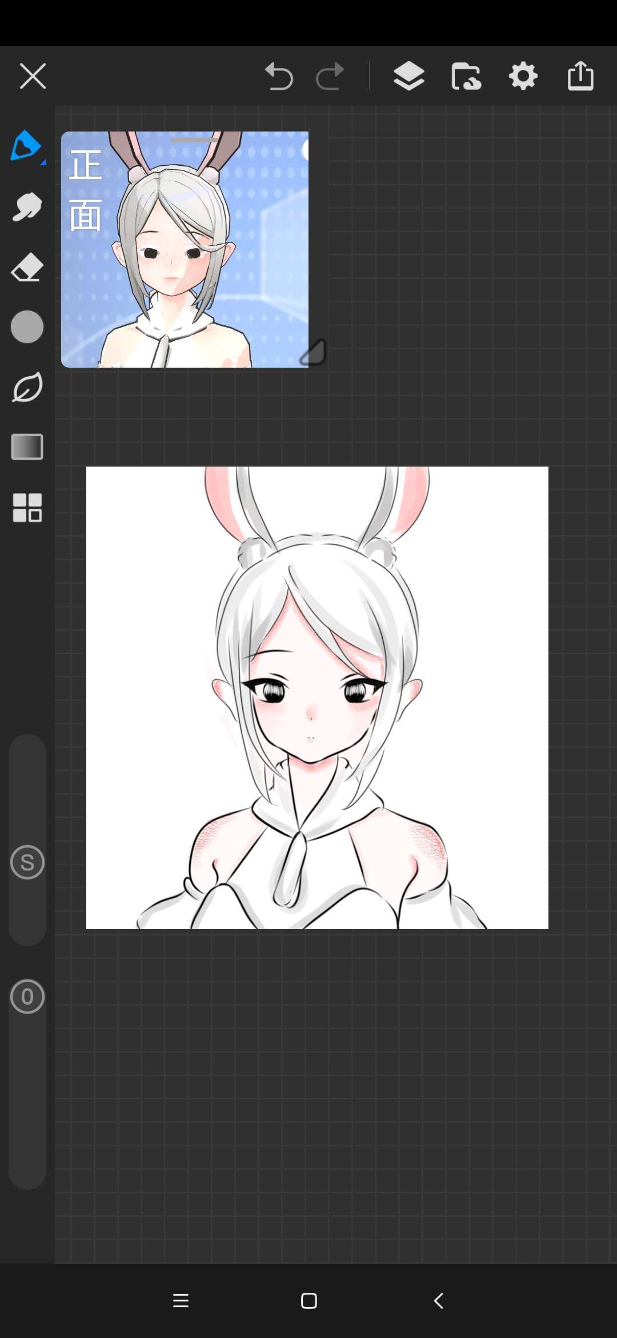Grab the reference window resize corner handle
617x1338 pixels.
(x=314, y=352)
